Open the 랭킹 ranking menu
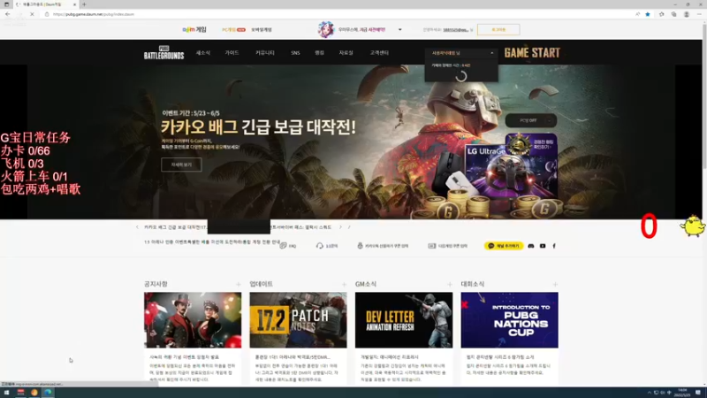707x398 pixels. point(319,53)
